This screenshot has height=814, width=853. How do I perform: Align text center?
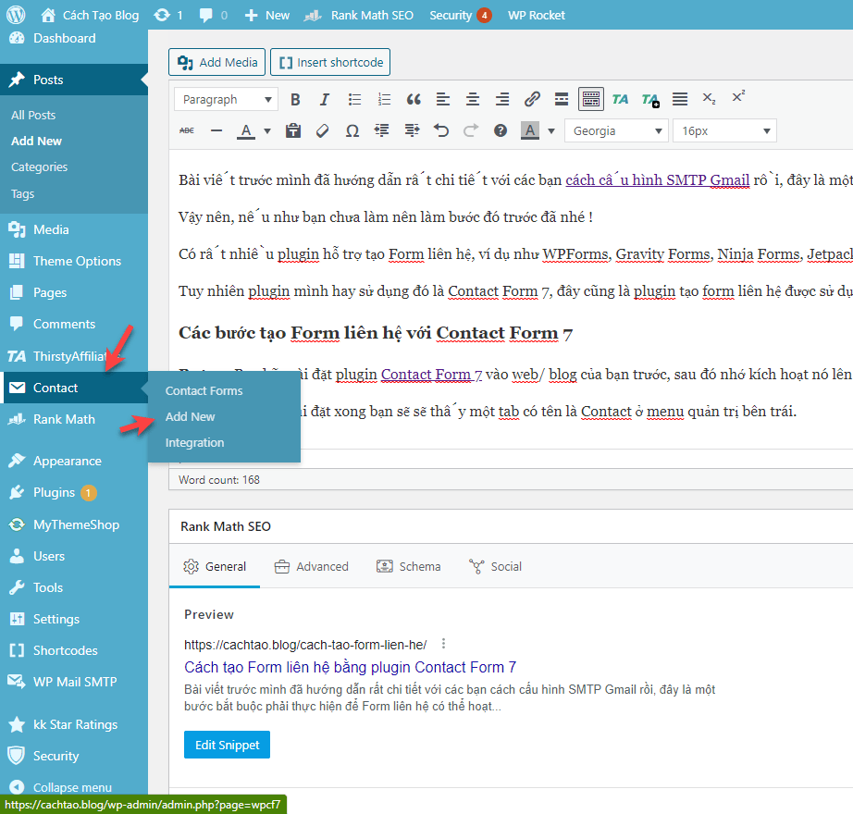tap(473, 100)
